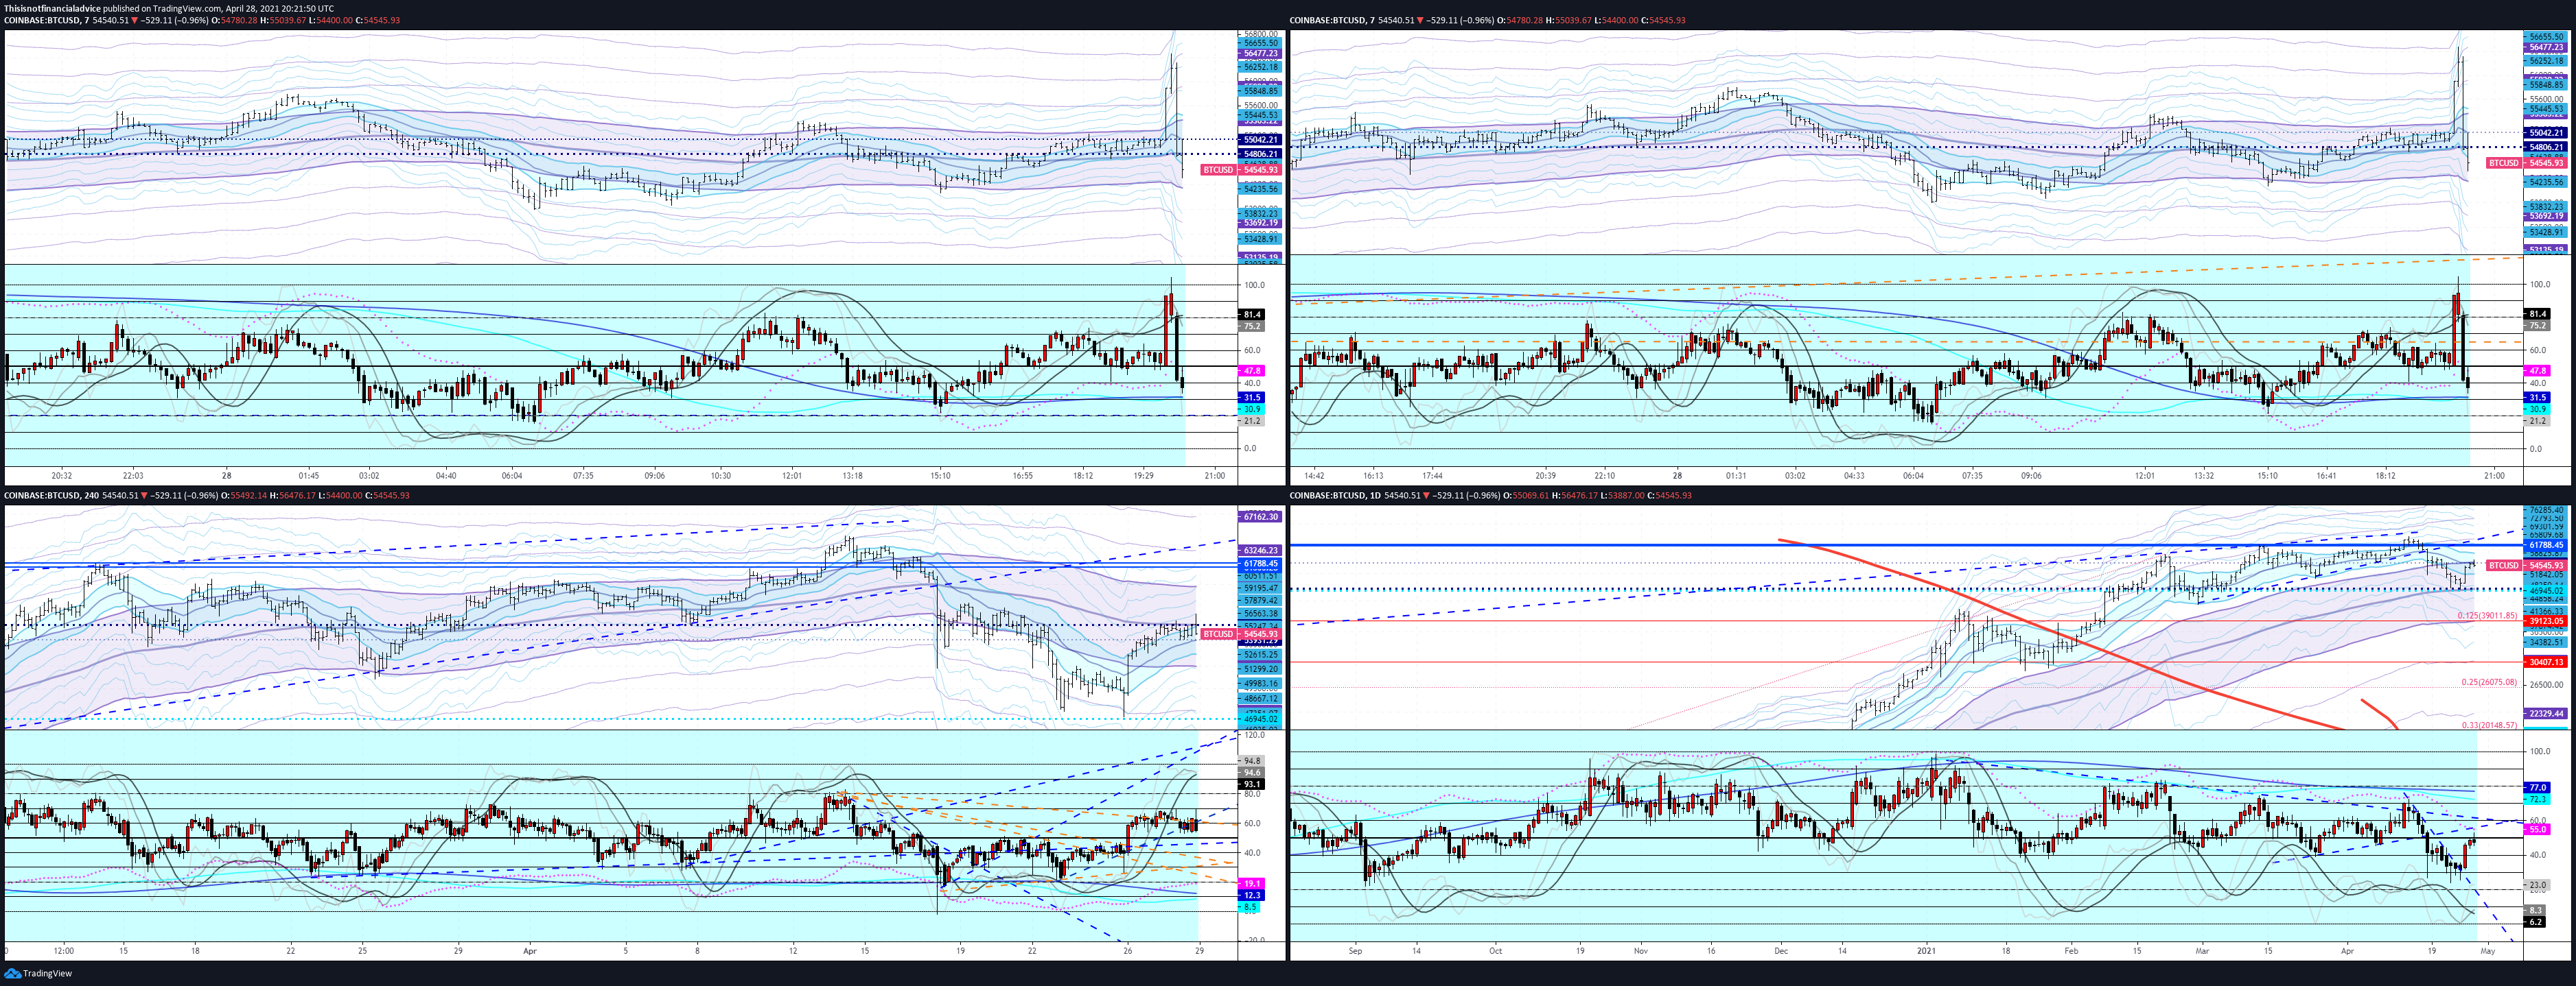Click the 67162.30 purple price label

1260,516
